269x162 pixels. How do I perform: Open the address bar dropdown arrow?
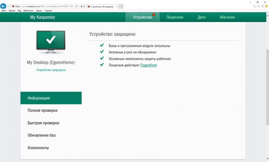79,6
